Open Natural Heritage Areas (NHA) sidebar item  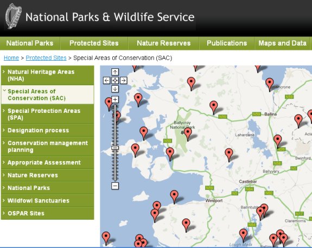click(47, 75)
